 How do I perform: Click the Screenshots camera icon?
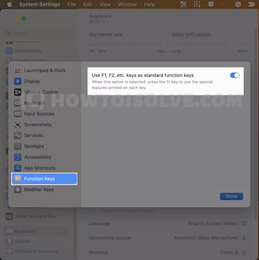(x=18, y=125)
